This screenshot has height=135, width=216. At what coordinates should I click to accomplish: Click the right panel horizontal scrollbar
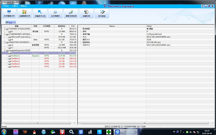point(145,123)
